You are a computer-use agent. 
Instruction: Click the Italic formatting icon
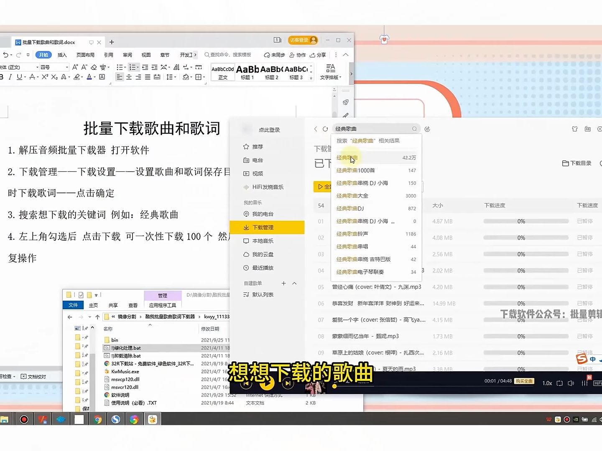tap(10, 77)
